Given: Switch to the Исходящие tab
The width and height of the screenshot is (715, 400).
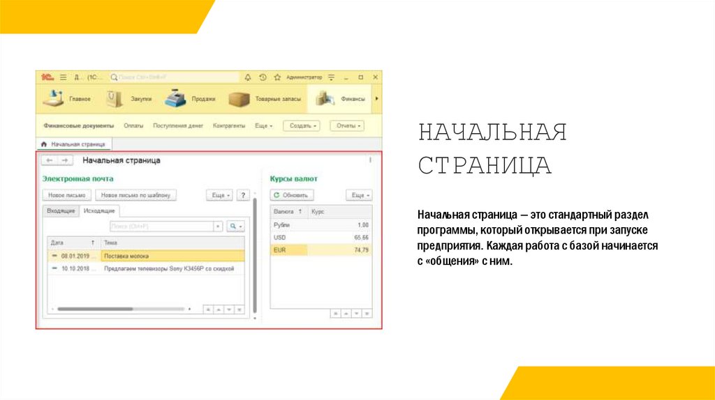Looking at the screenshot, I should [99, 211].
